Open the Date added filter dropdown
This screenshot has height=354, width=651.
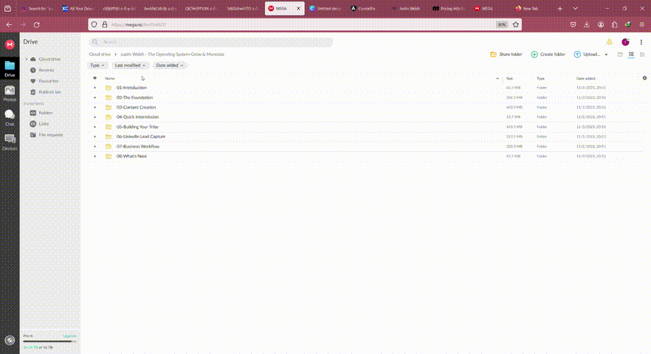click(170, 65)
